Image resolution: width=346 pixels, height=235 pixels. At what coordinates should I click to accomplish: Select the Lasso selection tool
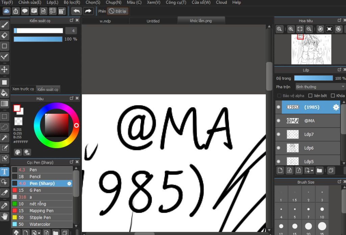(x=5, y=127)
